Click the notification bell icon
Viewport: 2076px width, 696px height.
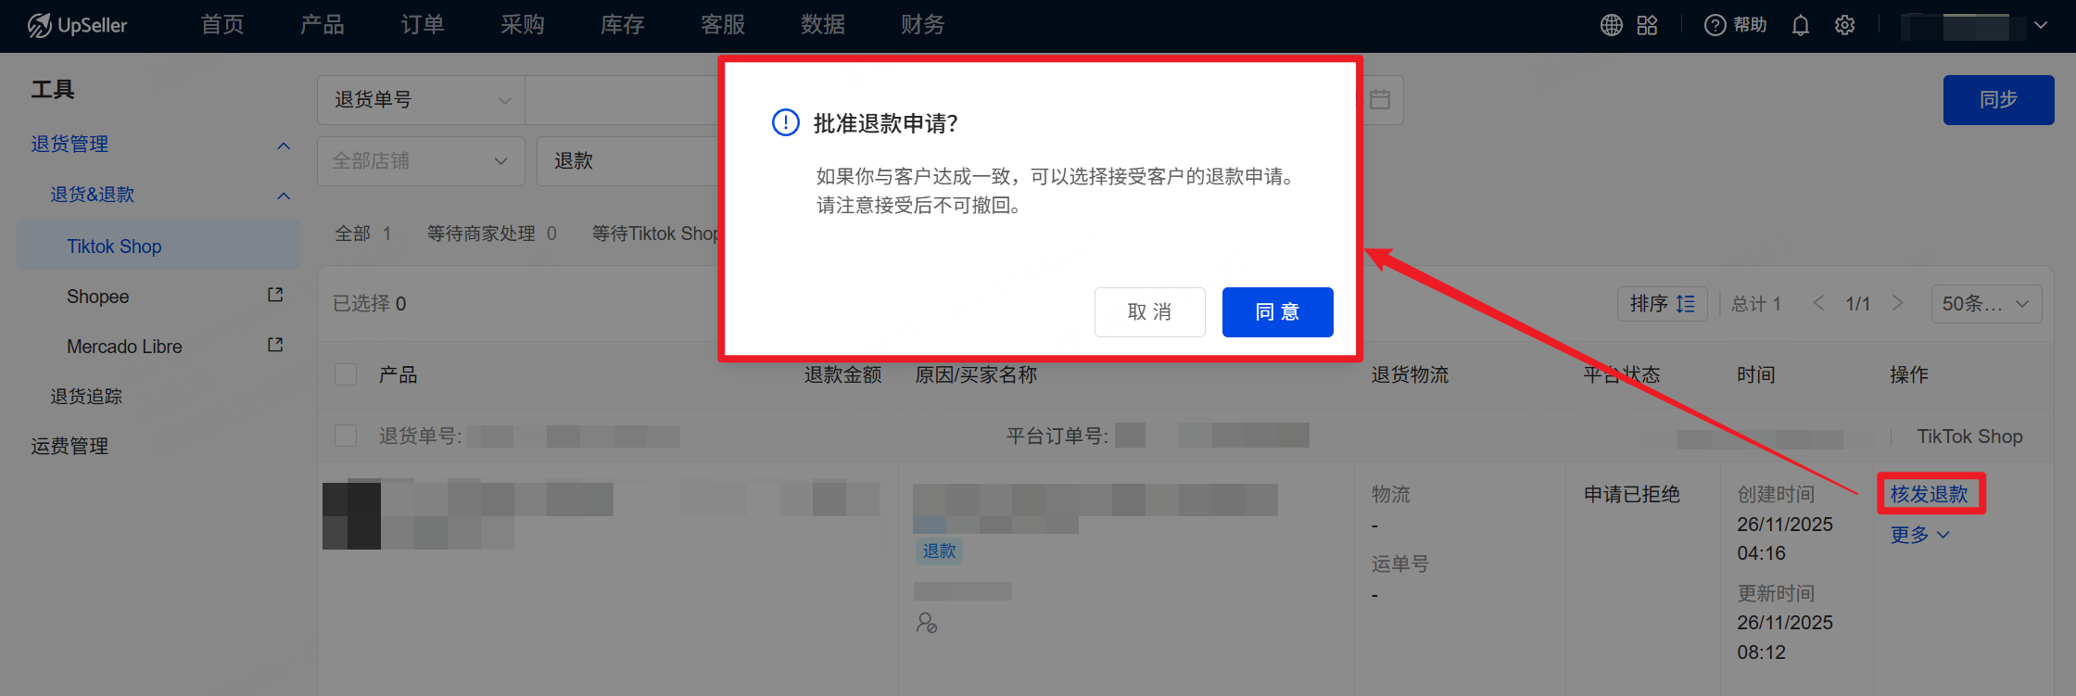1800,25
